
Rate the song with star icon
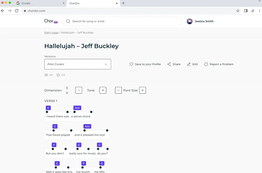click(58, 75)
